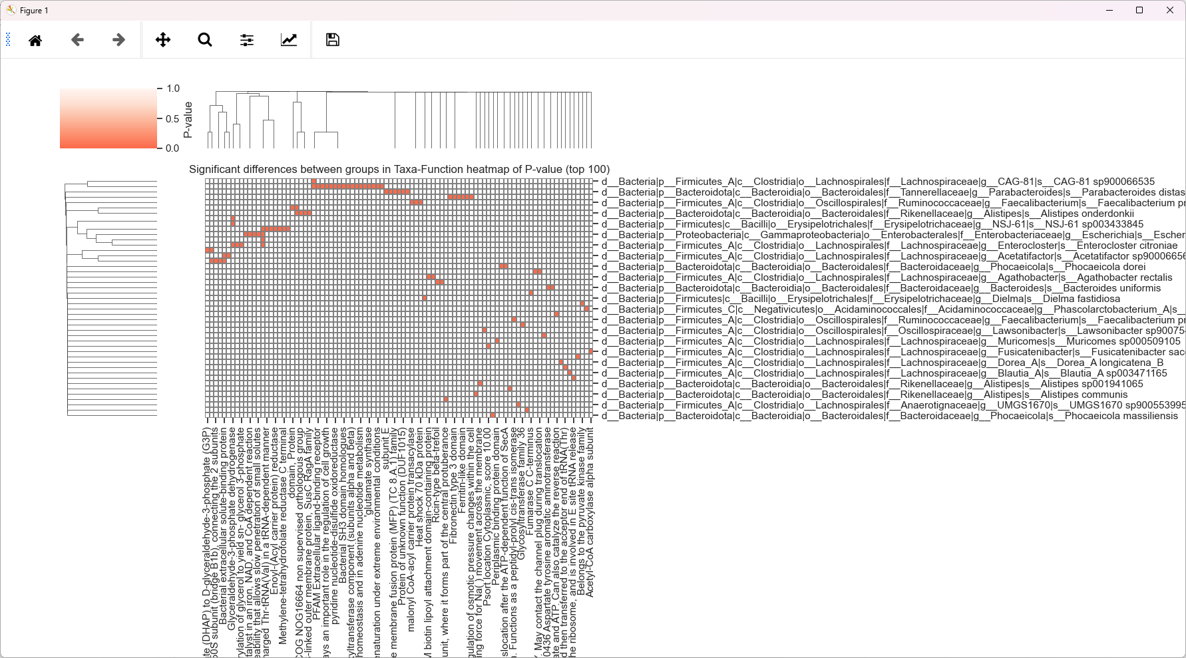Click the Fumarase C C-terminus column label
This screenshot has width=1186, height=658.
click(530, 481)
